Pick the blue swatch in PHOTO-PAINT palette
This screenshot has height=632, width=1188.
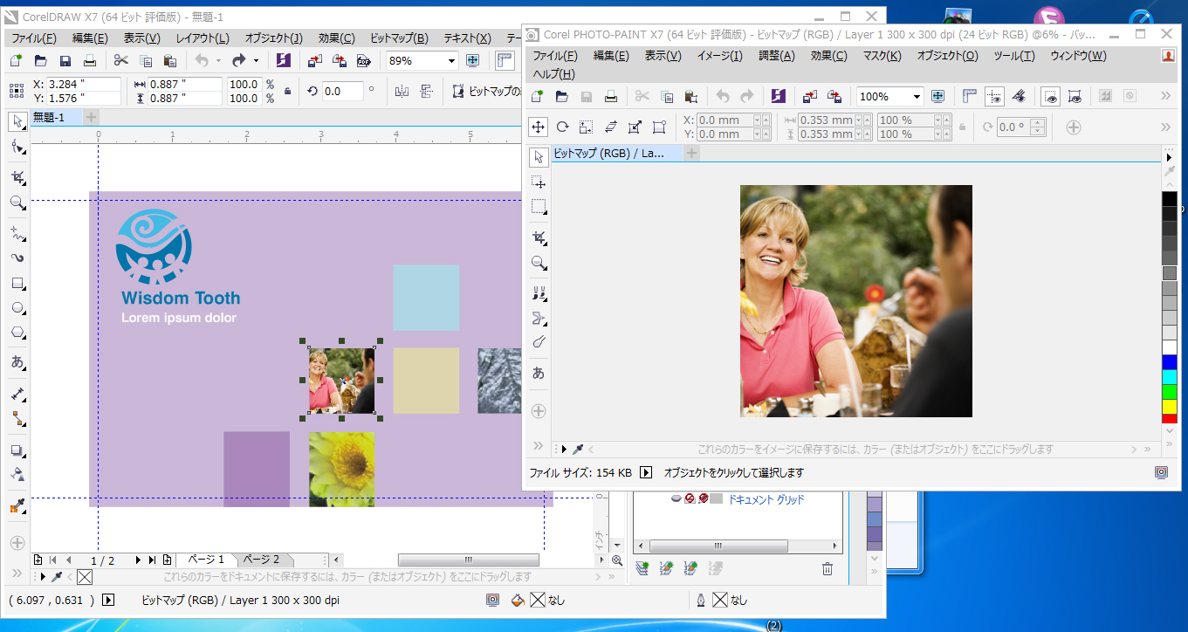pyautogui.click(x=1169, y=361)
